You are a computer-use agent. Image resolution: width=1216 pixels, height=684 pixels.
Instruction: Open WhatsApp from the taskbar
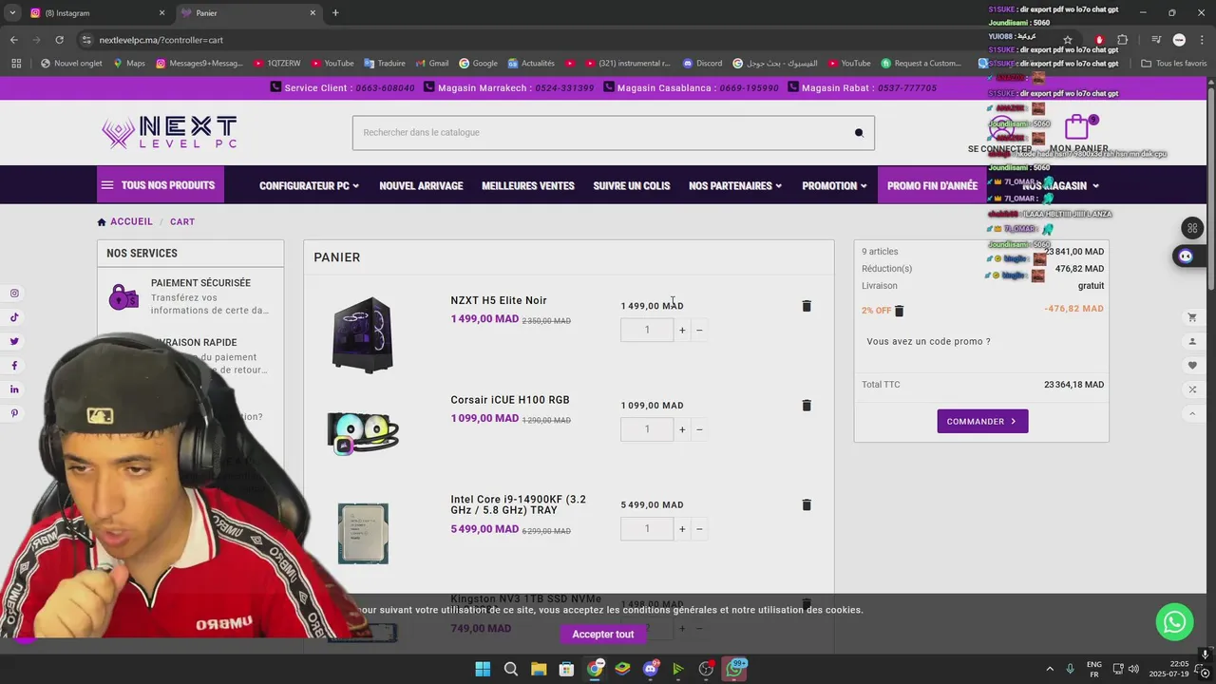734,669
